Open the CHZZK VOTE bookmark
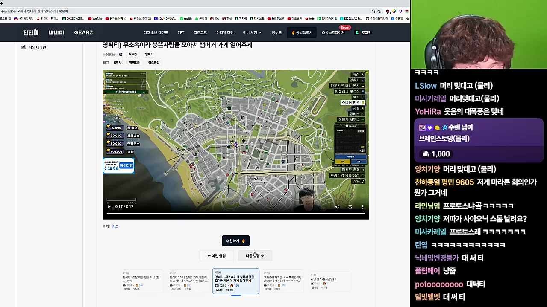The height and width of the screenshot is (307, 547). click(x=73, y=19)
